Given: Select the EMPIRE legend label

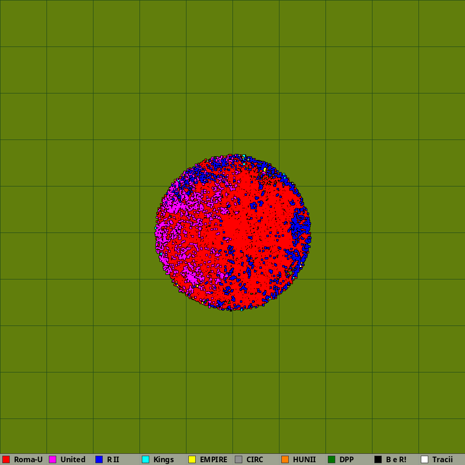Looking at the screenshot, I should point(213,459).
